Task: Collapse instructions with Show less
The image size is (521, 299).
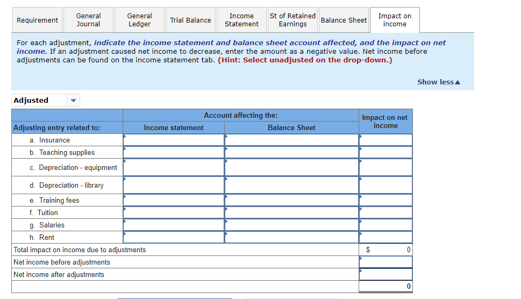Action: tap(439, 82)
